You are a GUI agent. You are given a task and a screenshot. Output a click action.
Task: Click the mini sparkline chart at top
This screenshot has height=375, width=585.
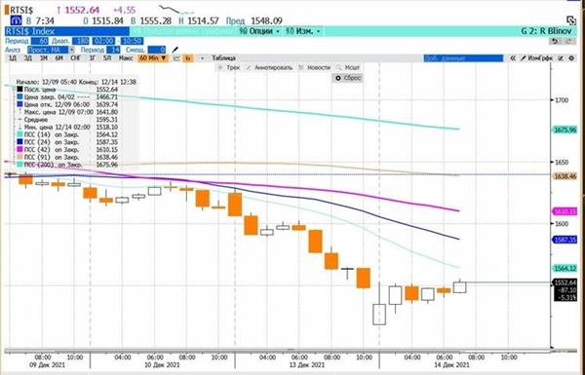pos(176,10)
